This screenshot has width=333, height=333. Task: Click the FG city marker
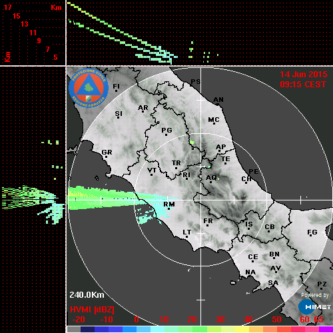click(x=312, y=232)
